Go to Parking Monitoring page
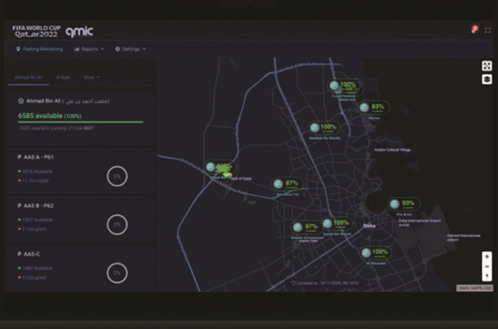The height and width of the screenshot is (329, 498). [39, 49]
